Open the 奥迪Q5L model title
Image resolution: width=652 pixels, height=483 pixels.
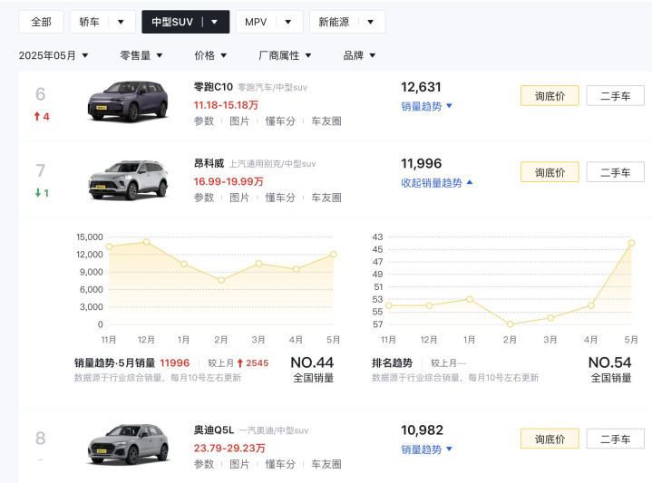214,430
